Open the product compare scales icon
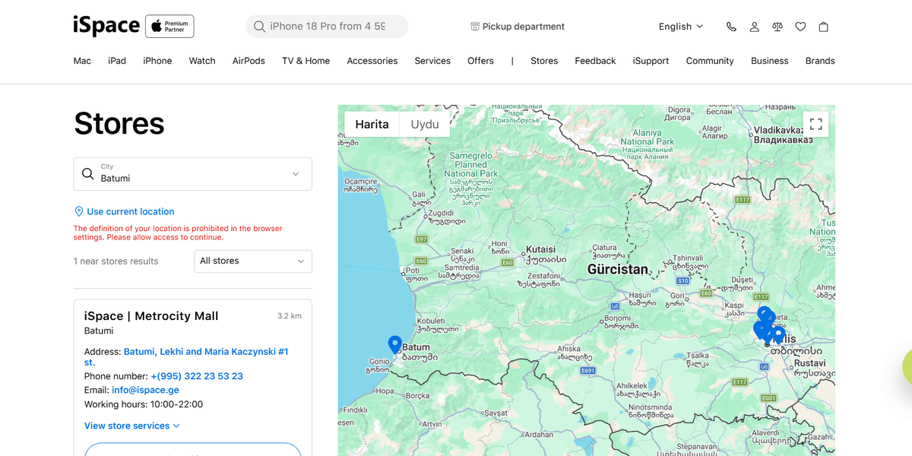Viewport: 912px width, 456px height. tap(777, 27)
